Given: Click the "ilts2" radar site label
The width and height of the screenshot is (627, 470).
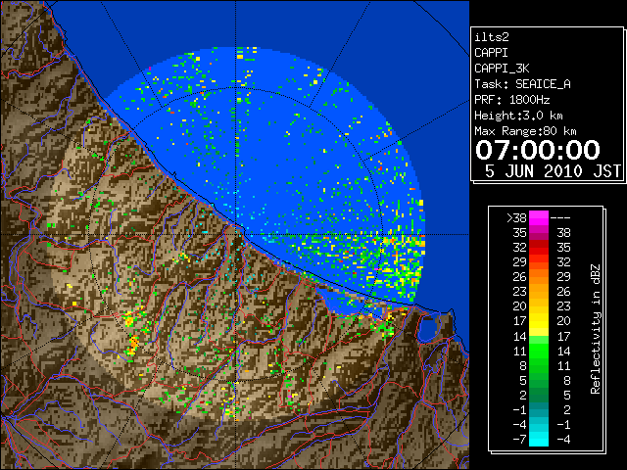Looking at the screenshot, I should [x=492, y=37].
